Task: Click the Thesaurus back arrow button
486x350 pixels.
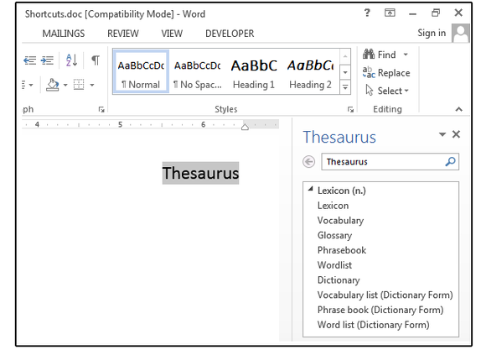Action: [308, 161]
